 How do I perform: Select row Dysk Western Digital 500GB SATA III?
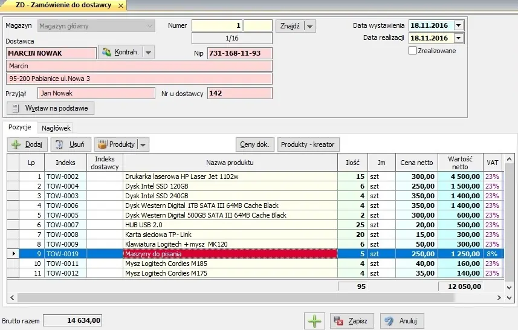tap(255, 215)
